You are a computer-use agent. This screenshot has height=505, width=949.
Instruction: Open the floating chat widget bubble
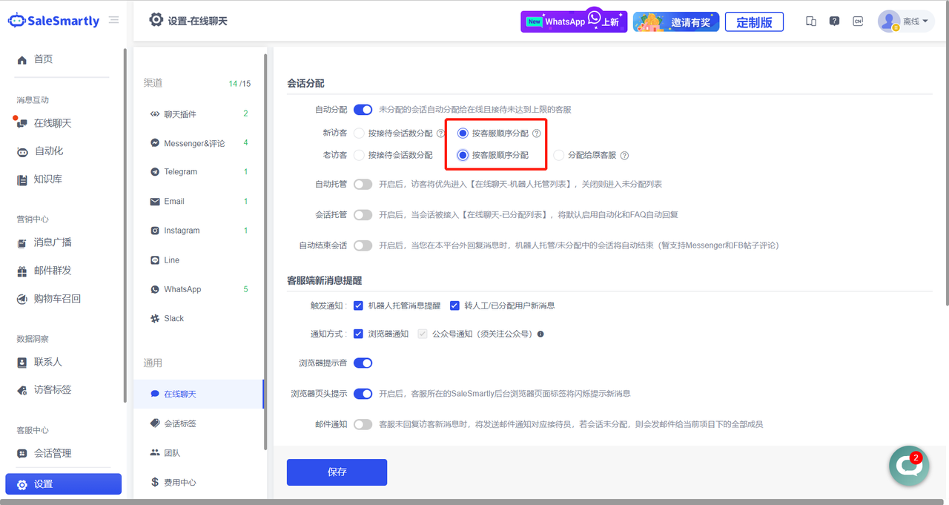coord(908,466)
